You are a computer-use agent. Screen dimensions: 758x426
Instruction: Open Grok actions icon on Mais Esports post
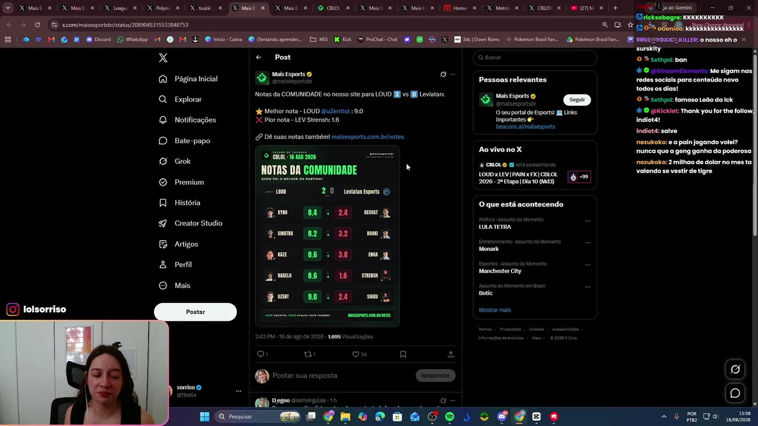tap(443, 75)
